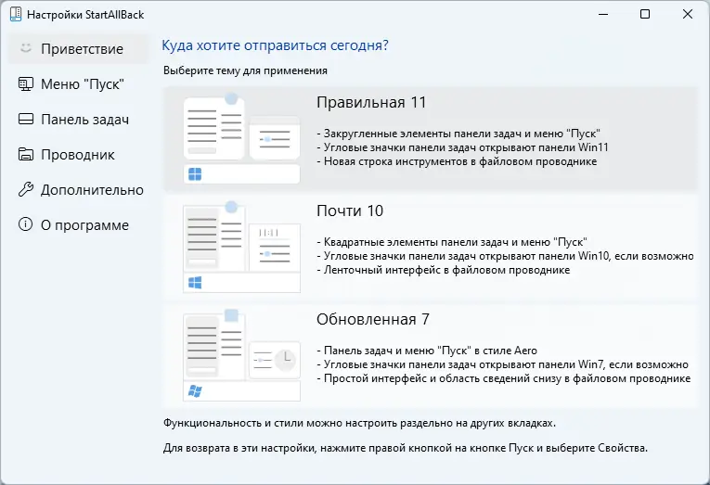Image resolution: width=710 pixels, height=485 pixels.
Task: Click text "Выберите тему для применения"
Action: coord(245,70)
